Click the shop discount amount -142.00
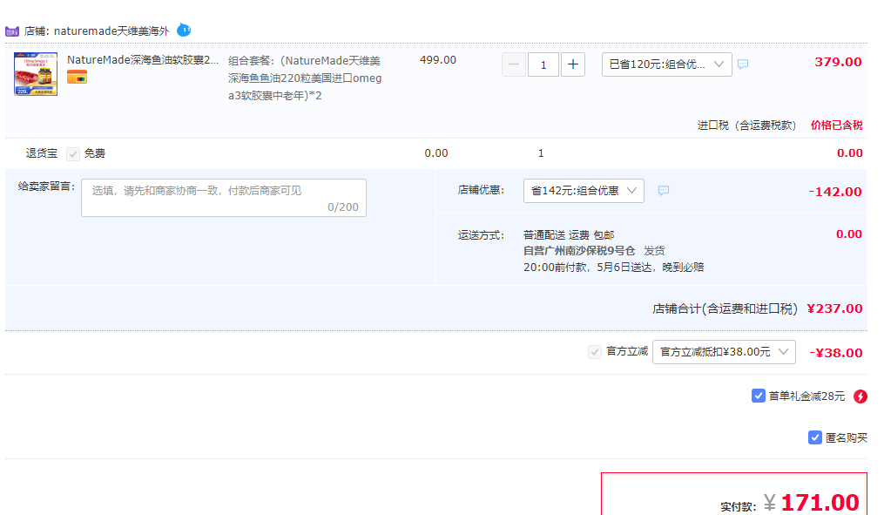The width and height of the screenshot is (884, 515). (x=835, y=192)
